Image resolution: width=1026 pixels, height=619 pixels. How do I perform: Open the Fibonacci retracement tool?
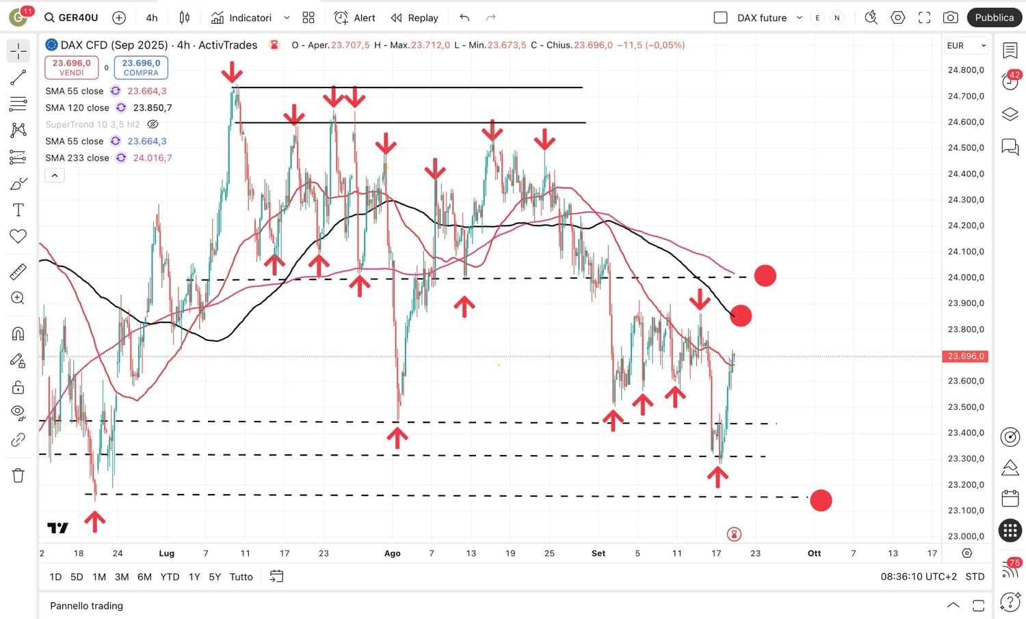tap(18, 104)
